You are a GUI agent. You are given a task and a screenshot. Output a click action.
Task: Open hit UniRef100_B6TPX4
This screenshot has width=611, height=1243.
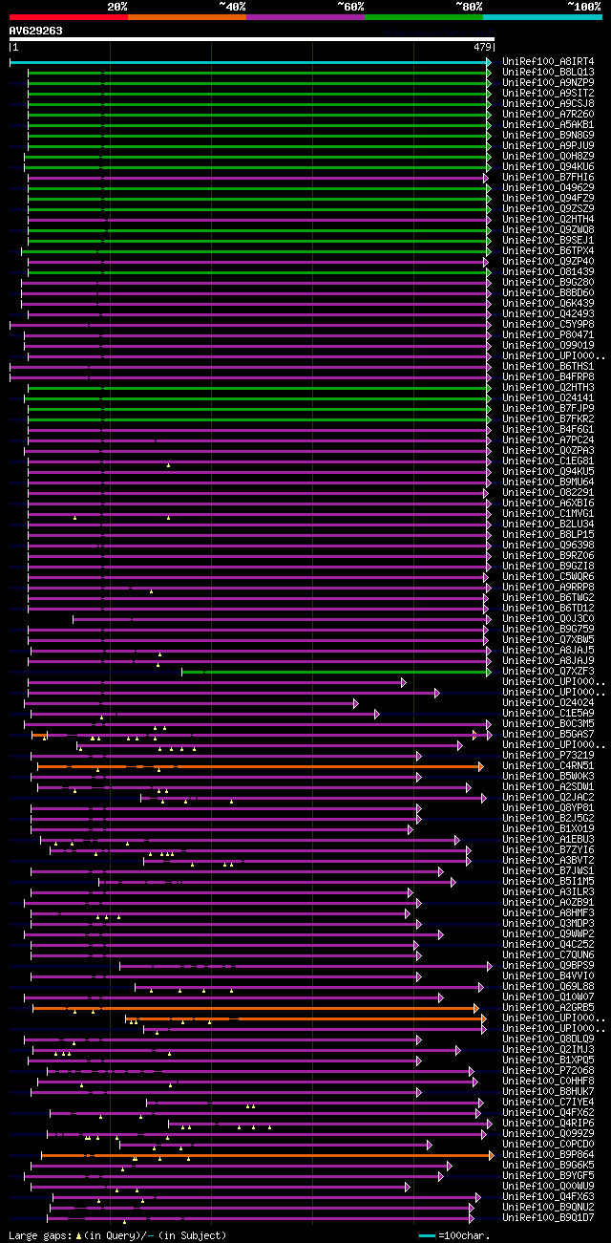(548, 250)
